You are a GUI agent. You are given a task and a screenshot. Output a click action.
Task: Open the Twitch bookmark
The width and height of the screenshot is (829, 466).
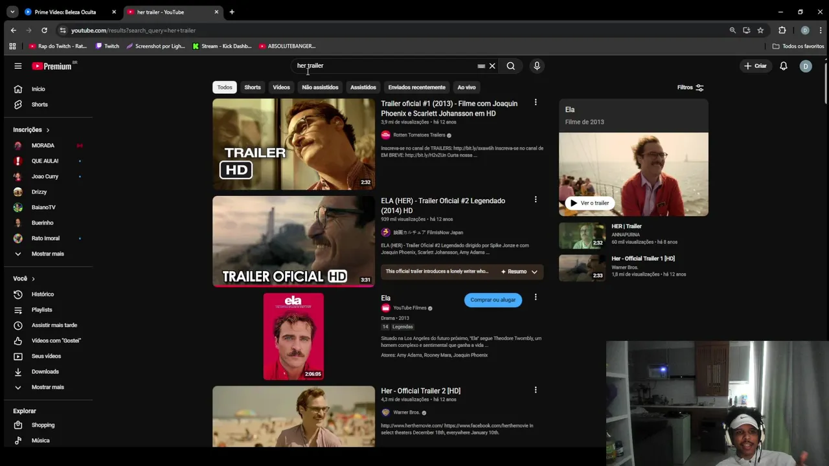point(108,46)
